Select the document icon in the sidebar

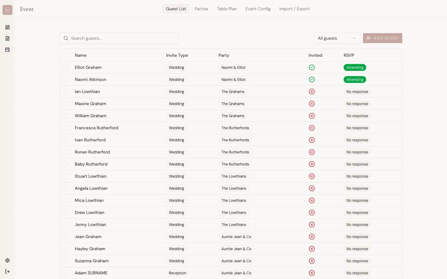pyautogui.click(x=7, y=38)
